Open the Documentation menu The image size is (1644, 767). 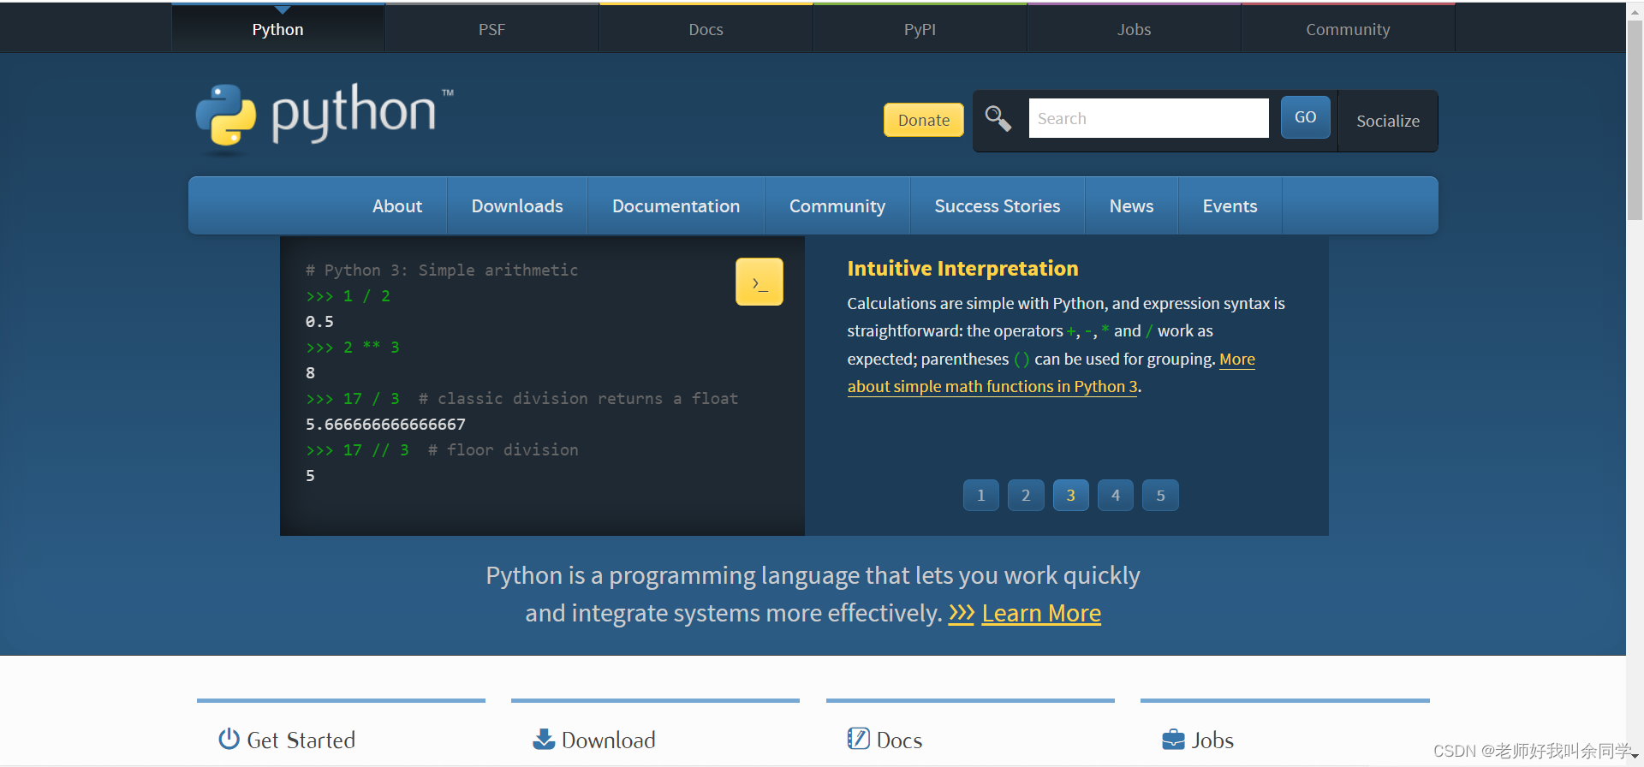pos(676,205)
